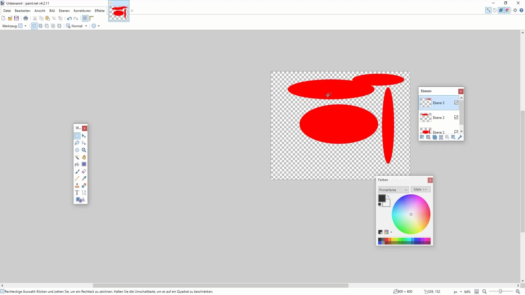Select the Gradient tool
Viewport: 525px width, 295px height.
(x=84, y=164)
